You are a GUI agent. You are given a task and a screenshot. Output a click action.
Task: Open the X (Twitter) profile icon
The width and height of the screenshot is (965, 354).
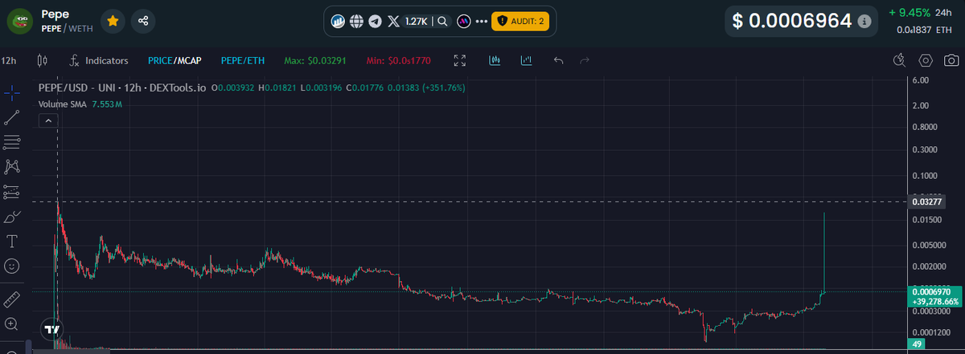coord(393,22)
